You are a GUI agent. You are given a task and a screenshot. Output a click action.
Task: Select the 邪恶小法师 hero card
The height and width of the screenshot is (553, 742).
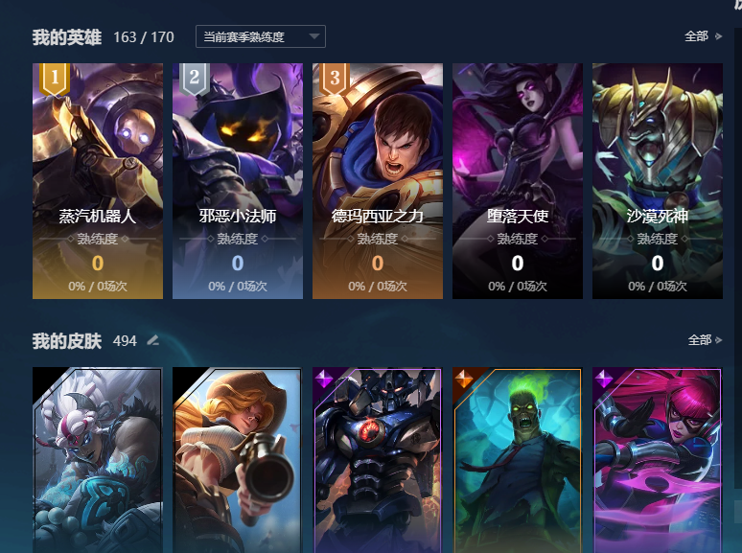click(238, 181)
